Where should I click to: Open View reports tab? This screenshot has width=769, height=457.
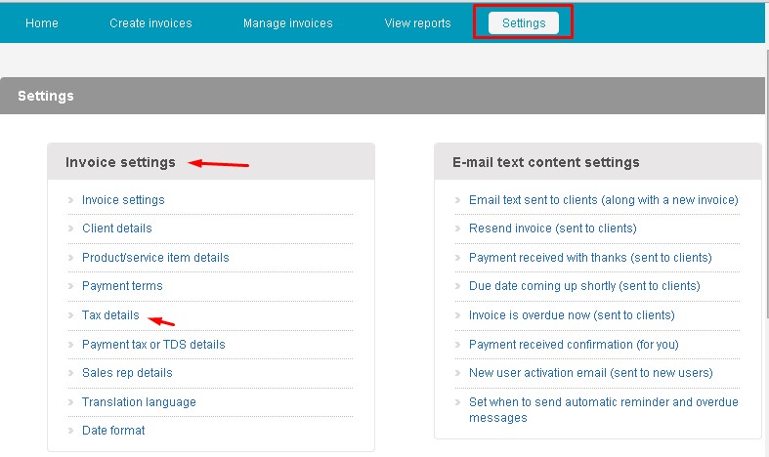coord(417,23)
